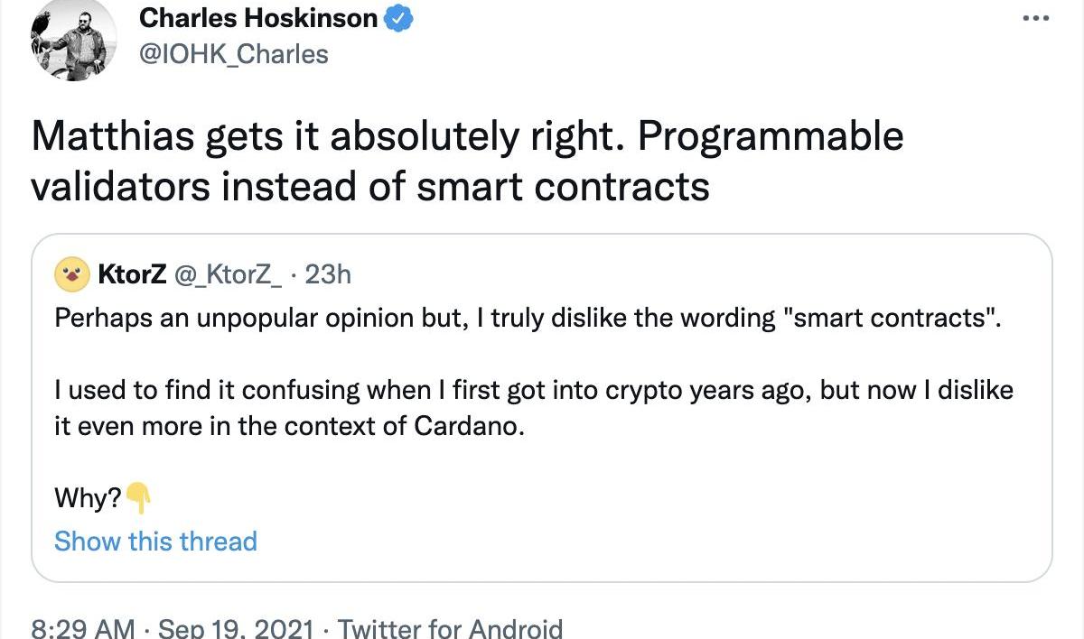The width and height of the screenshot is (1084, 639).
Task: Click the blue verified badge
Action: click(x=398, y=17)
